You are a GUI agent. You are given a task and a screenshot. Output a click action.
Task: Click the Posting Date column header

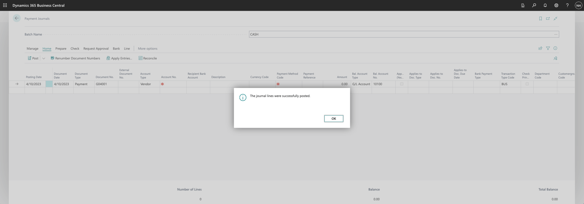(34, 77)
